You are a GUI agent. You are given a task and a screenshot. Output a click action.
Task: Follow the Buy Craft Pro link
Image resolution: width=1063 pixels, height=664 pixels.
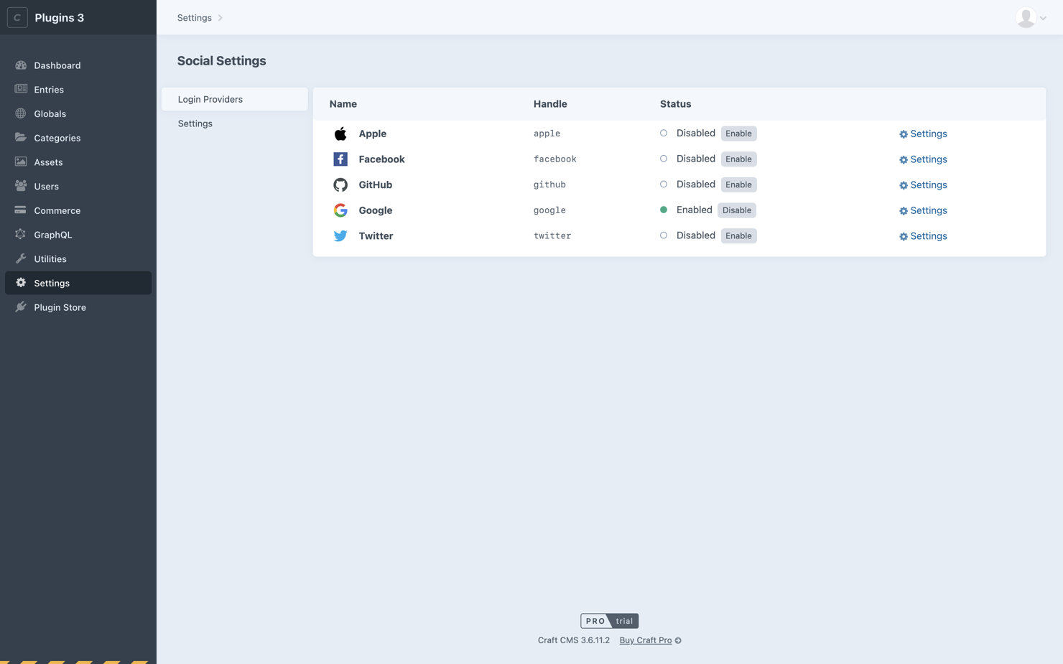coord(645,640)
